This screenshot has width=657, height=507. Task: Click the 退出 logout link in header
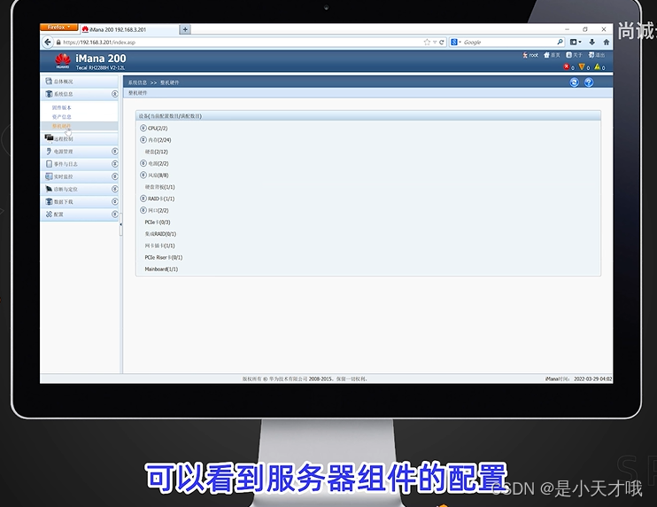596,55
